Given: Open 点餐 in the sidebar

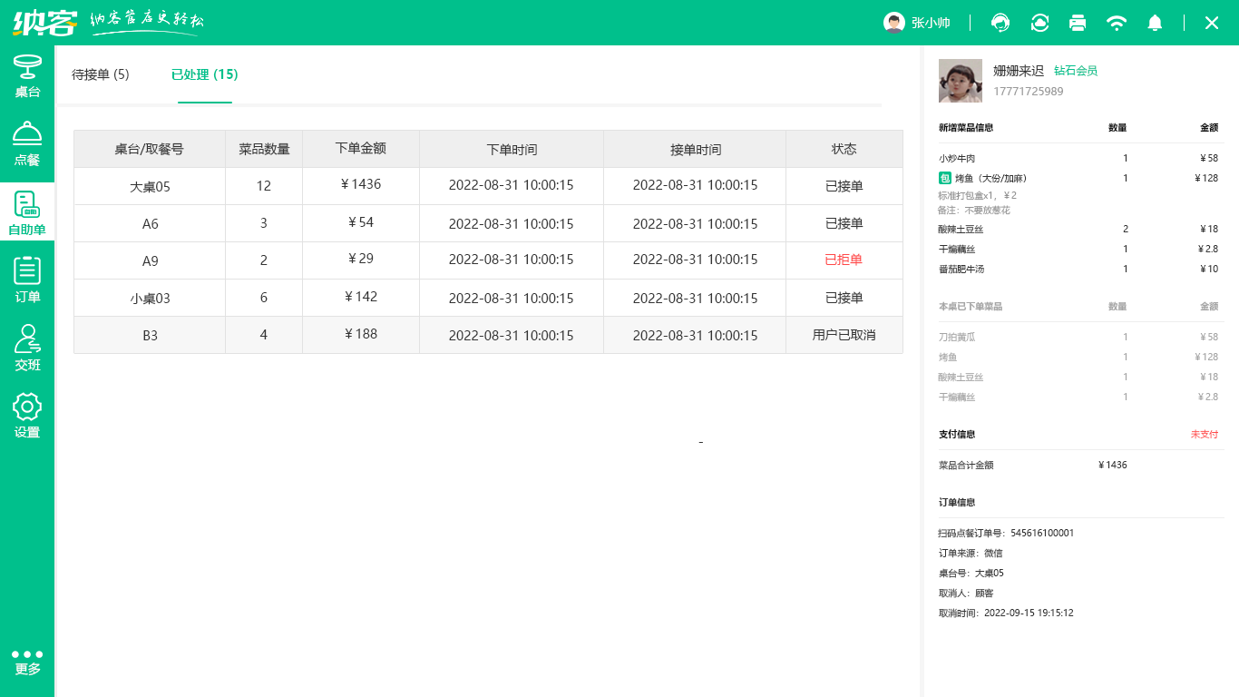Looking at the screenshot, I should click(x=27, y=144).
